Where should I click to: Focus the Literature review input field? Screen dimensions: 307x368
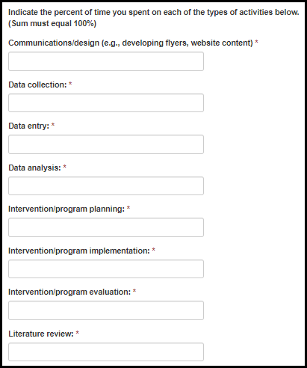pyautogui.click(x=106, y=352)
